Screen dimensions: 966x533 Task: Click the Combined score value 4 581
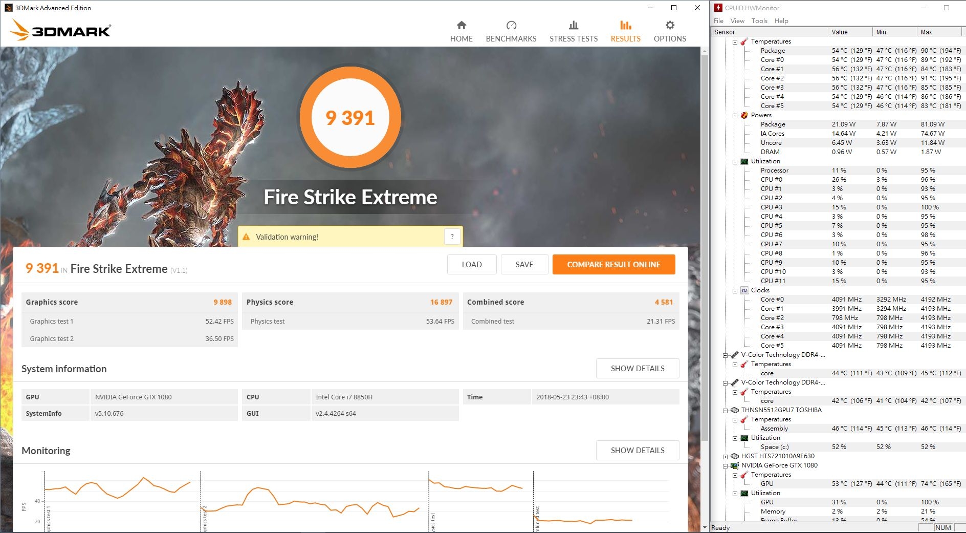664,302
